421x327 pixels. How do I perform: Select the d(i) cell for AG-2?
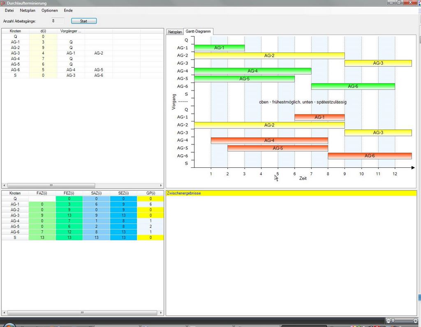(43, 47)
